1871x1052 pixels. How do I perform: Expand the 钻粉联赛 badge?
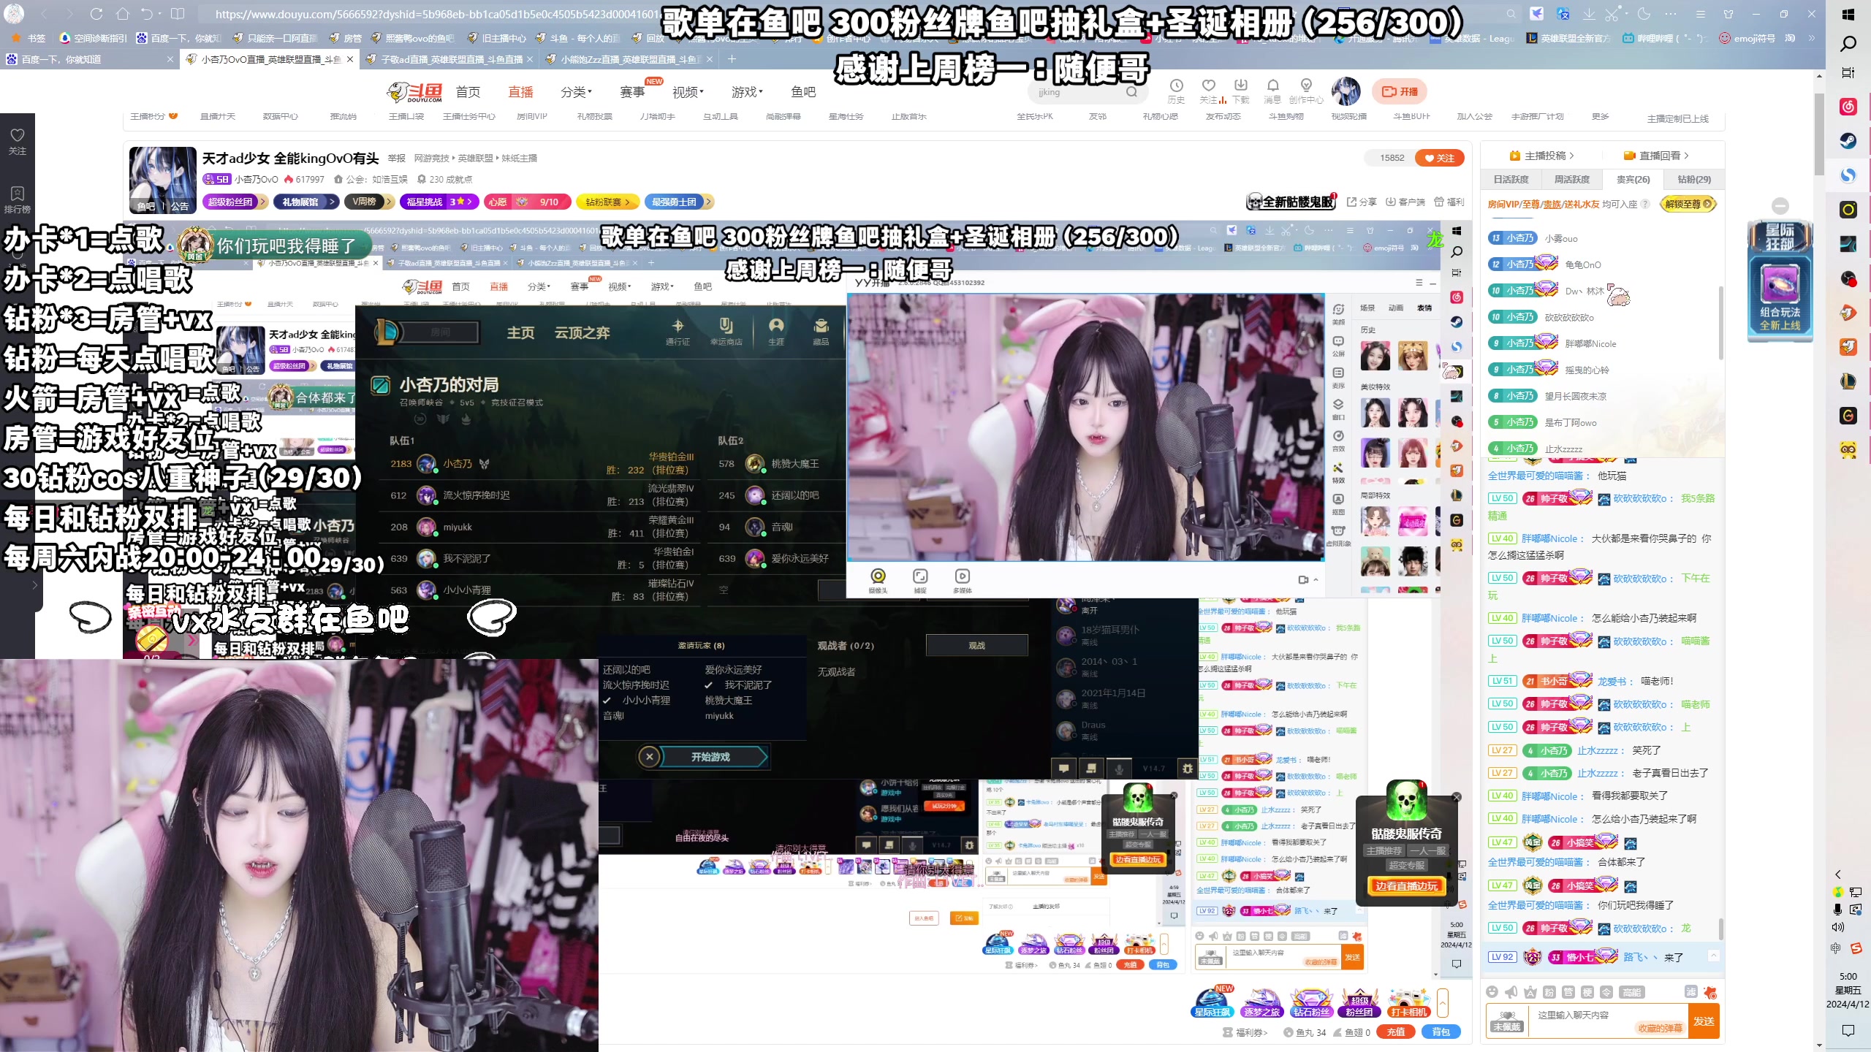[607, 202]
